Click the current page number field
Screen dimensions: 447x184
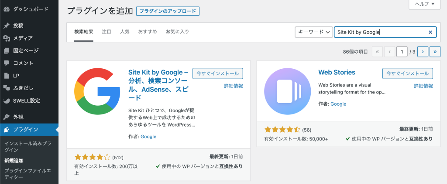pyautogui.click(x=402, y=52)
